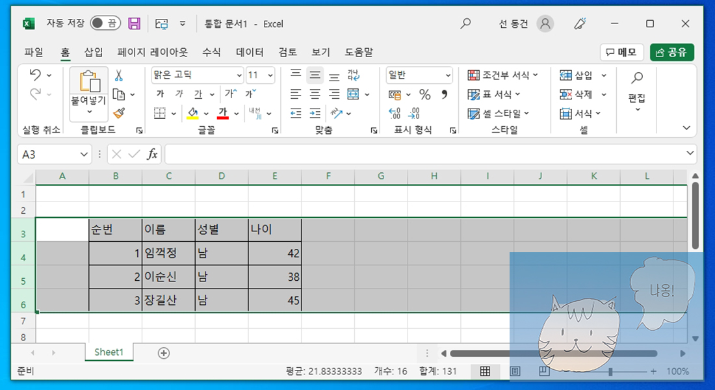Click the search magnifier in the title bar
The width and height of the screenshot is (715, 390).
465,23
